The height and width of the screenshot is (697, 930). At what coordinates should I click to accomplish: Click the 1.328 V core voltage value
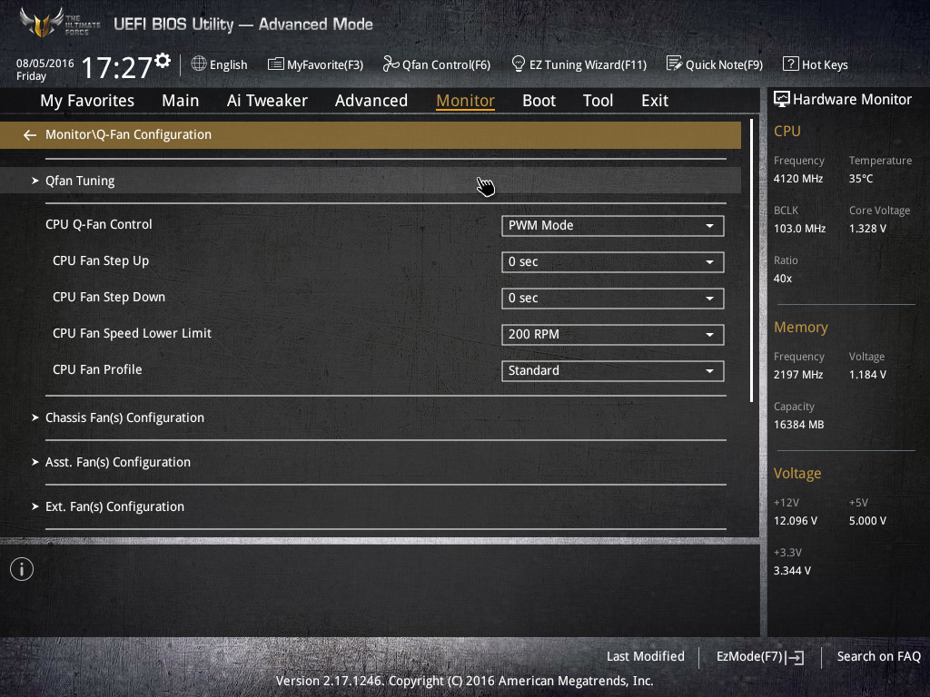pos(867,228)
